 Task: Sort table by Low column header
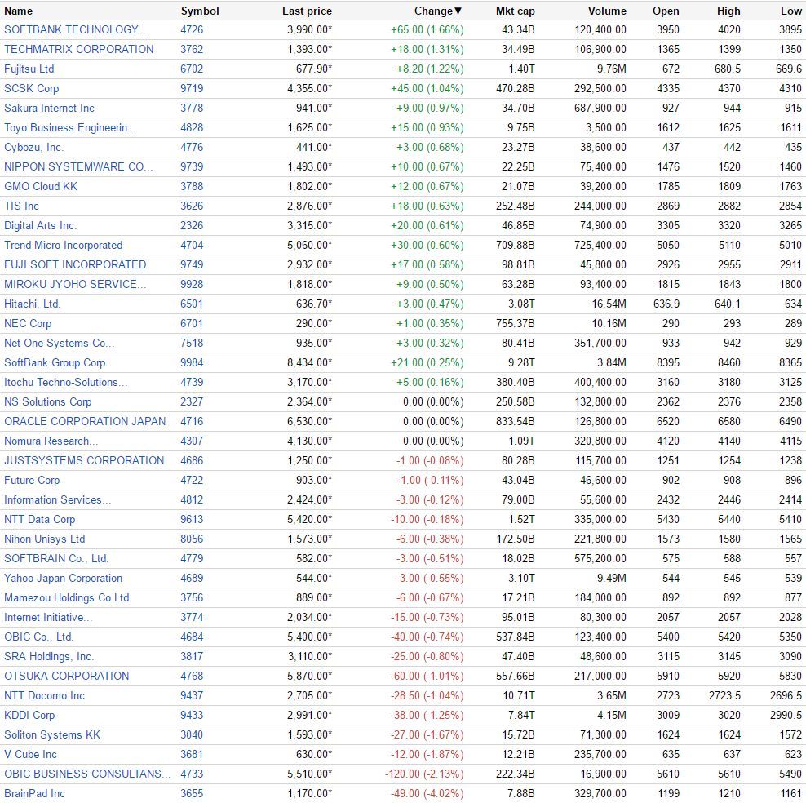click(791, 11)
